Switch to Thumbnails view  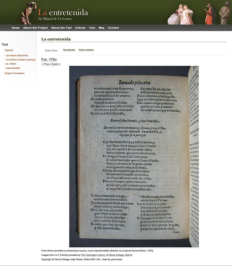tap(69, 50)
